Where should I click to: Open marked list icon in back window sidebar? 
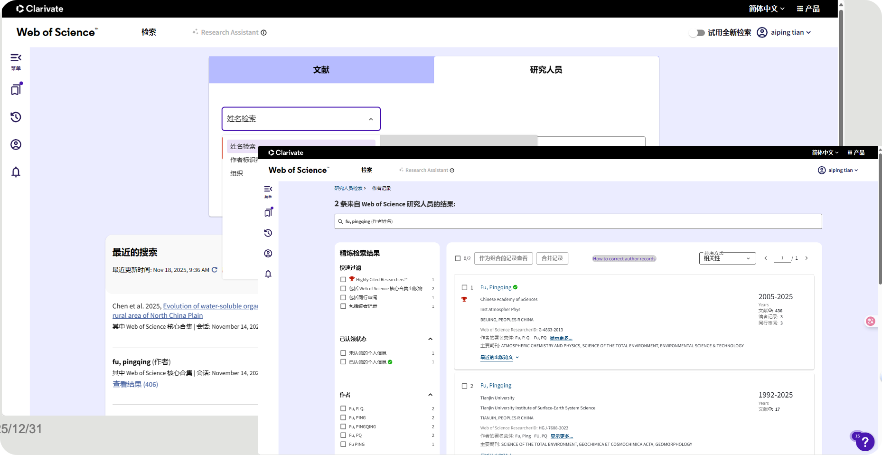click(16, 89)
